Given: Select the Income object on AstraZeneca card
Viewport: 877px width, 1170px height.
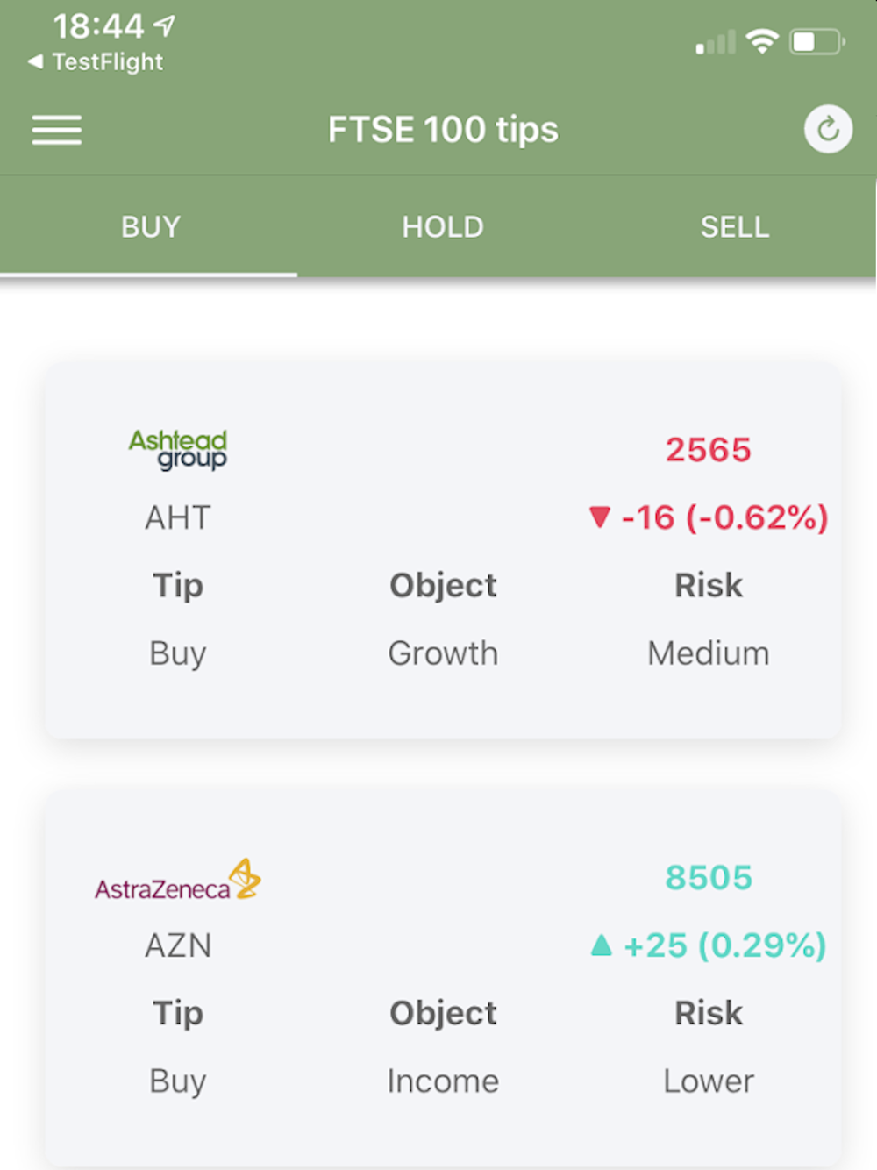Looking at the screenshot, I should click(443, 1081).
